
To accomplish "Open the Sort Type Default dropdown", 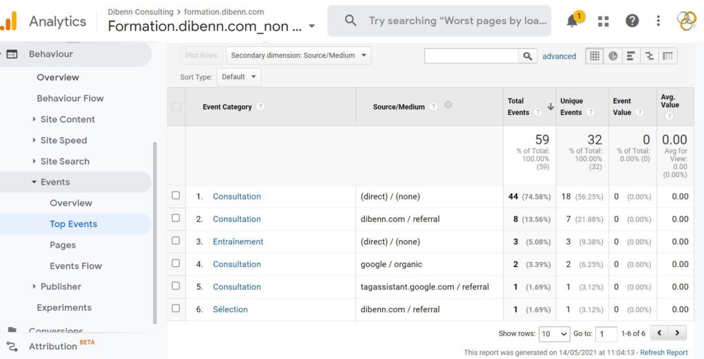I will point(239,77).
